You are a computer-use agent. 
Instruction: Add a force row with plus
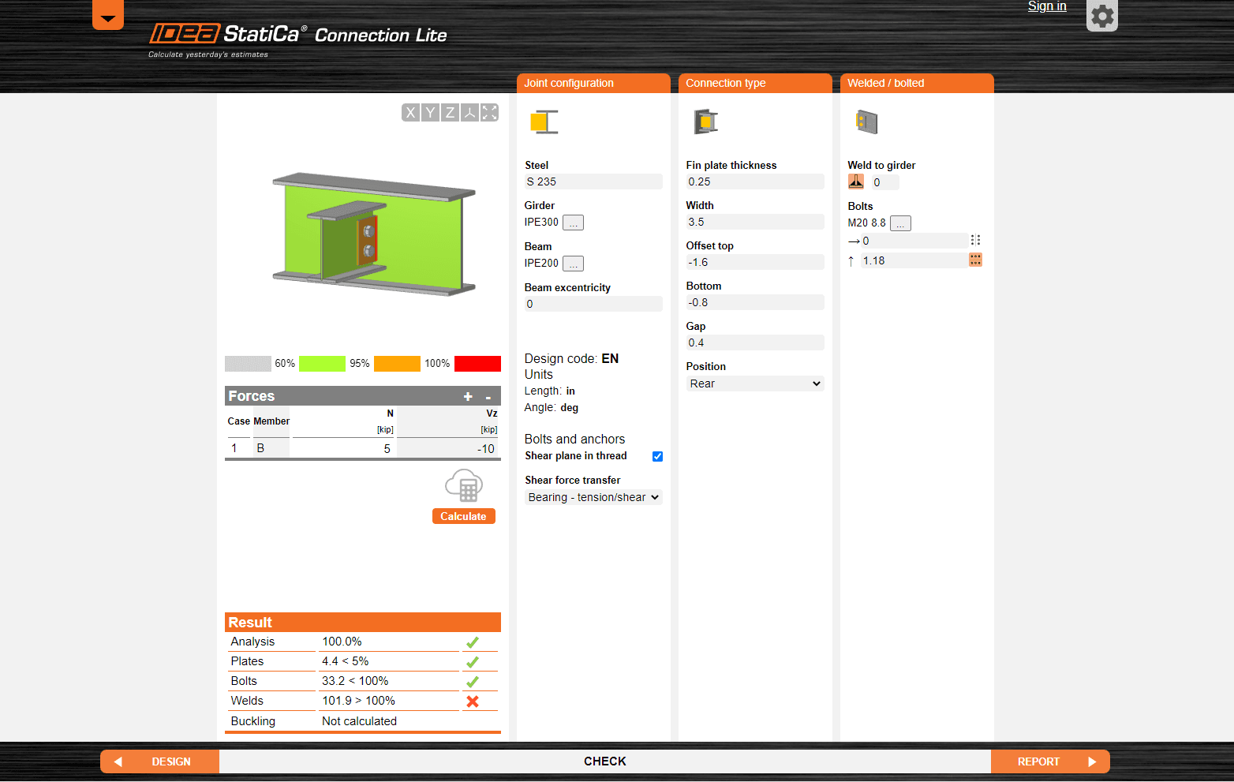[468, 396]
